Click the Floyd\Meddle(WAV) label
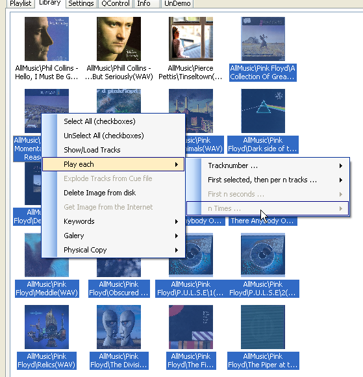 pos(47,293)
